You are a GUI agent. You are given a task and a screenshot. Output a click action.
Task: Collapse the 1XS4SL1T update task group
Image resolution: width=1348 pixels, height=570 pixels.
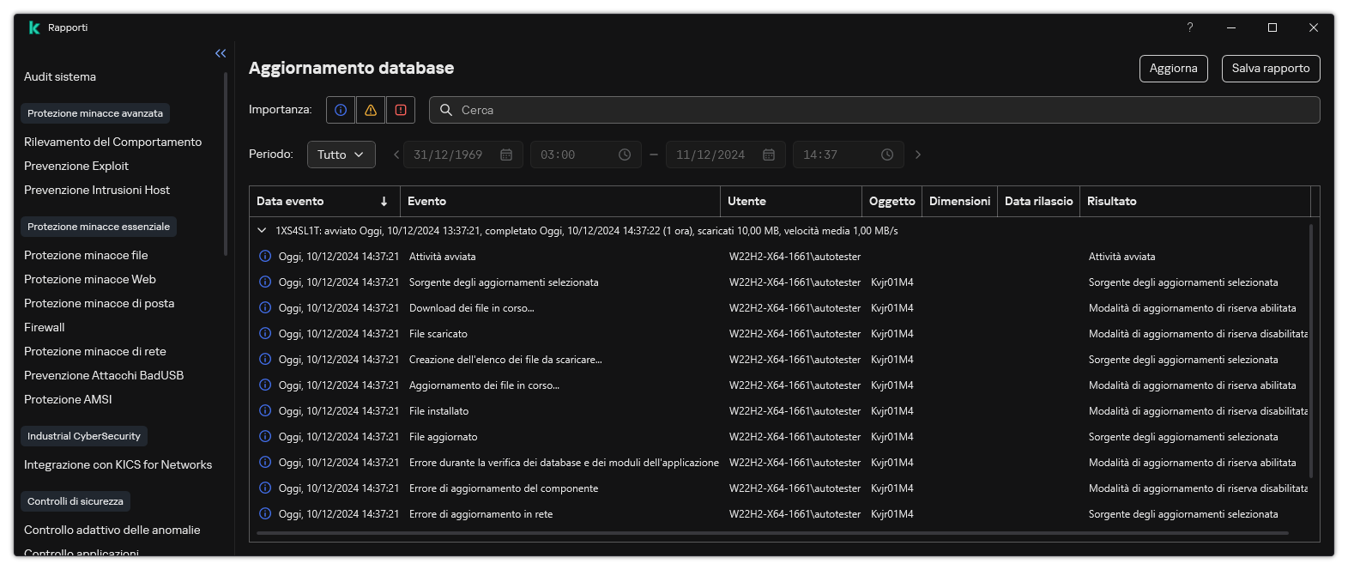click(262, 231)
